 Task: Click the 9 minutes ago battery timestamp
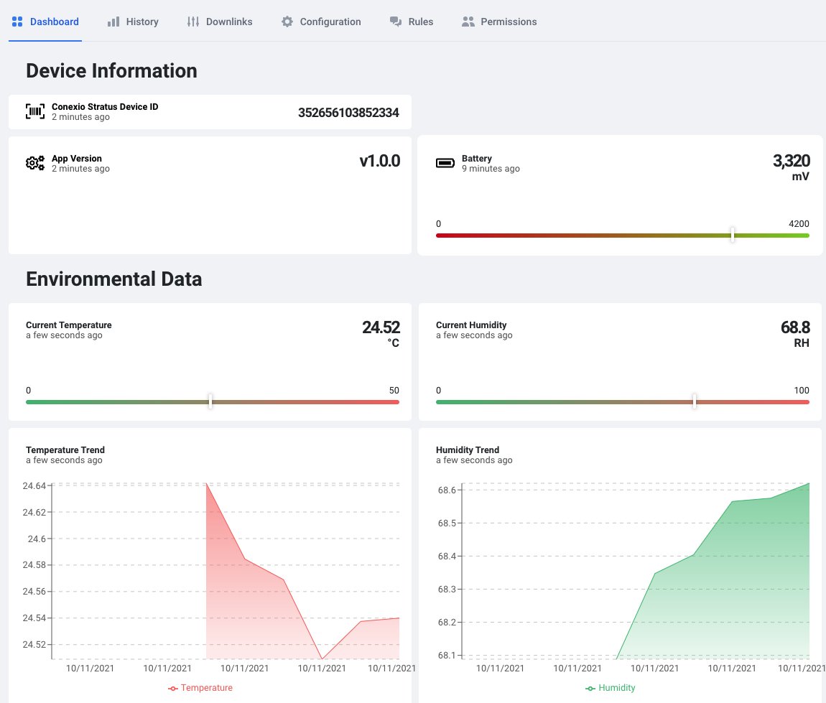click(491, 169)
